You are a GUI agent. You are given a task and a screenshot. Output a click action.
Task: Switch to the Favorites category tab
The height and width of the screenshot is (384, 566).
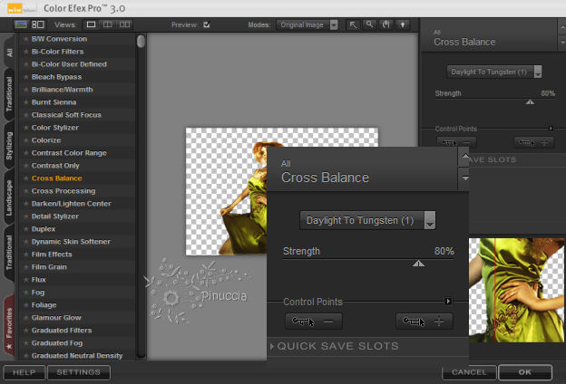tap(9, 327)
